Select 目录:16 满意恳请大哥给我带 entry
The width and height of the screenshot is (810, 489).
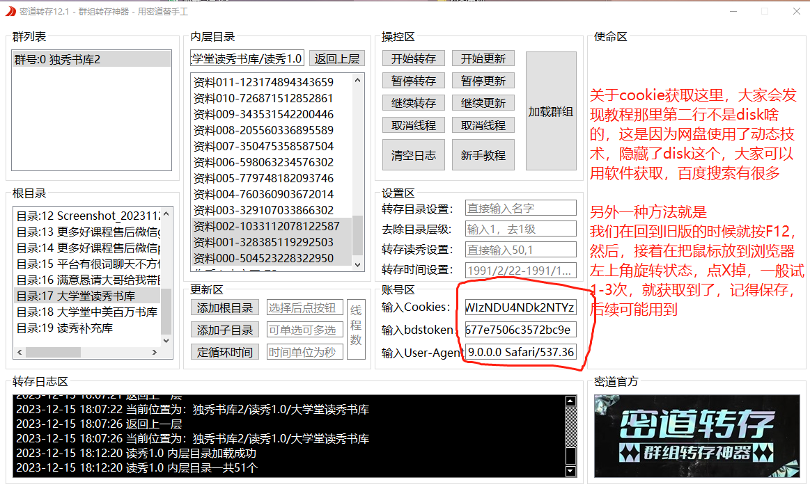point(87,280)
